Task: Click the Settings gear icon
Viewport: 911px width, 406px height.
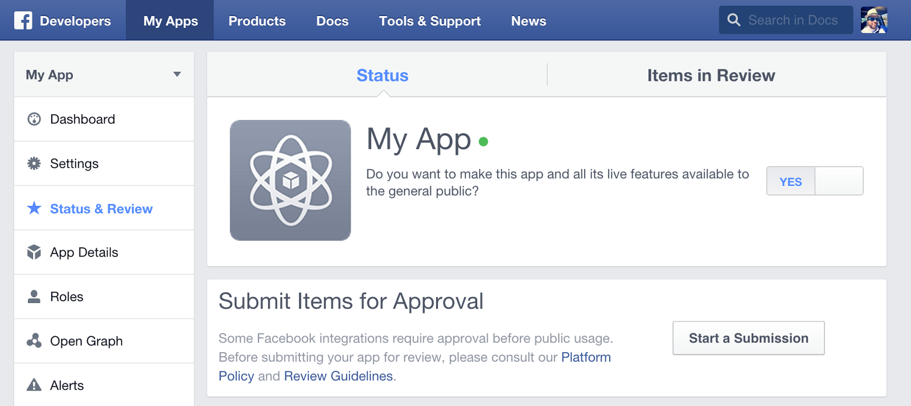Action: [x=34, y=164]
